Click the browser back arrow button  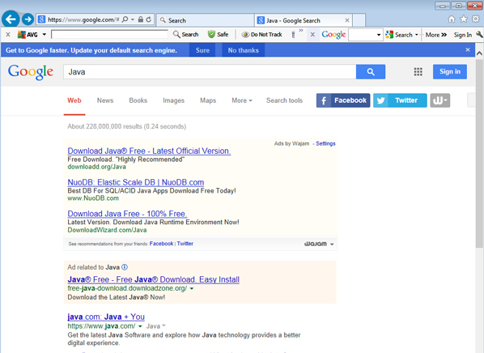[x=11, y=19]
